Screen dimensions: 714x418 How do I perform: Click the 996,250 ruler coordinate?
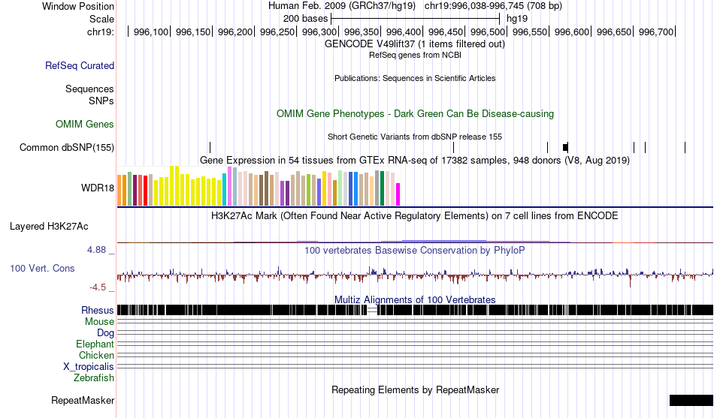(277, 32)
